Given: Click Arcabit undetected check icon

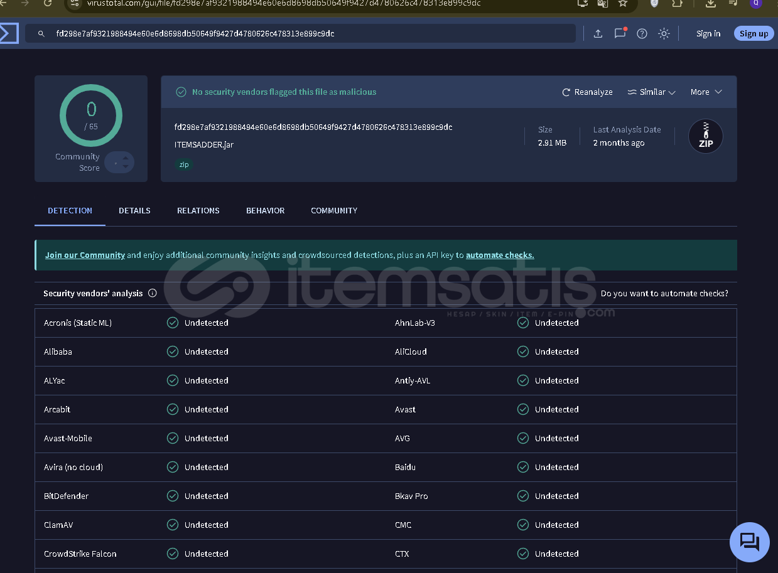Looking at the screenshot, I should pyautogui.click(x=173, y=409).
